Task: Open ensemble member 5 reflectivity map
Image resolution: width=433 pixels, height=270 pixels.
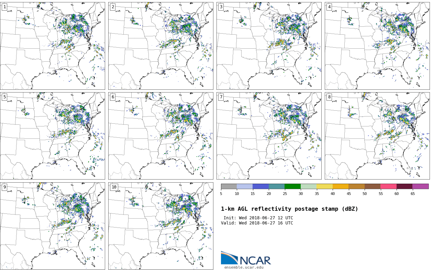Action: pos(53,136)
